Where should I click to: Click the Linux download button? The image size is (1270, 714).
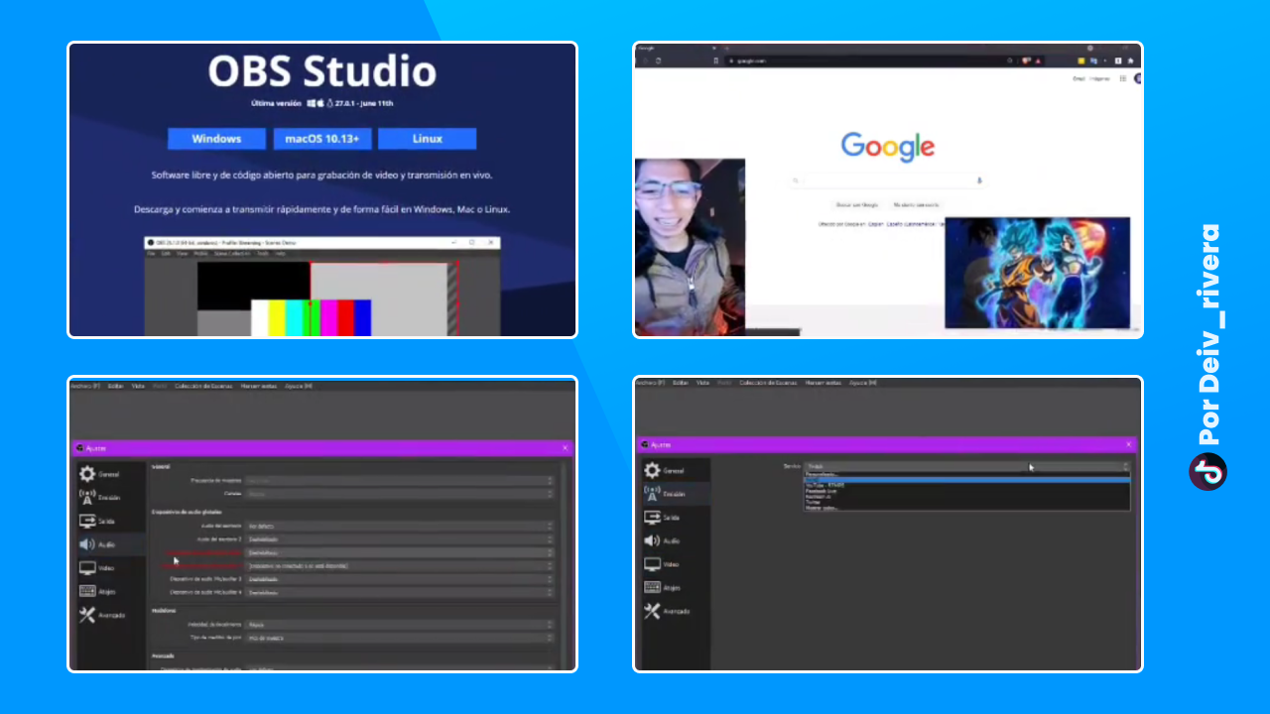427,139
